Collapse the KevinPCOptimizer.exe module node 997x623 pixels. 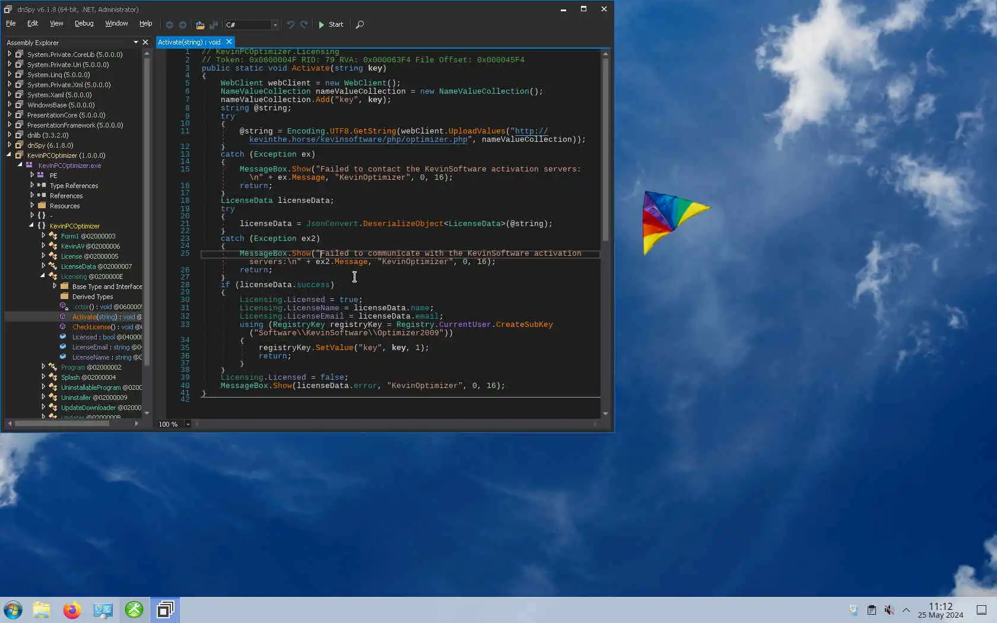[x=20, y=165]
